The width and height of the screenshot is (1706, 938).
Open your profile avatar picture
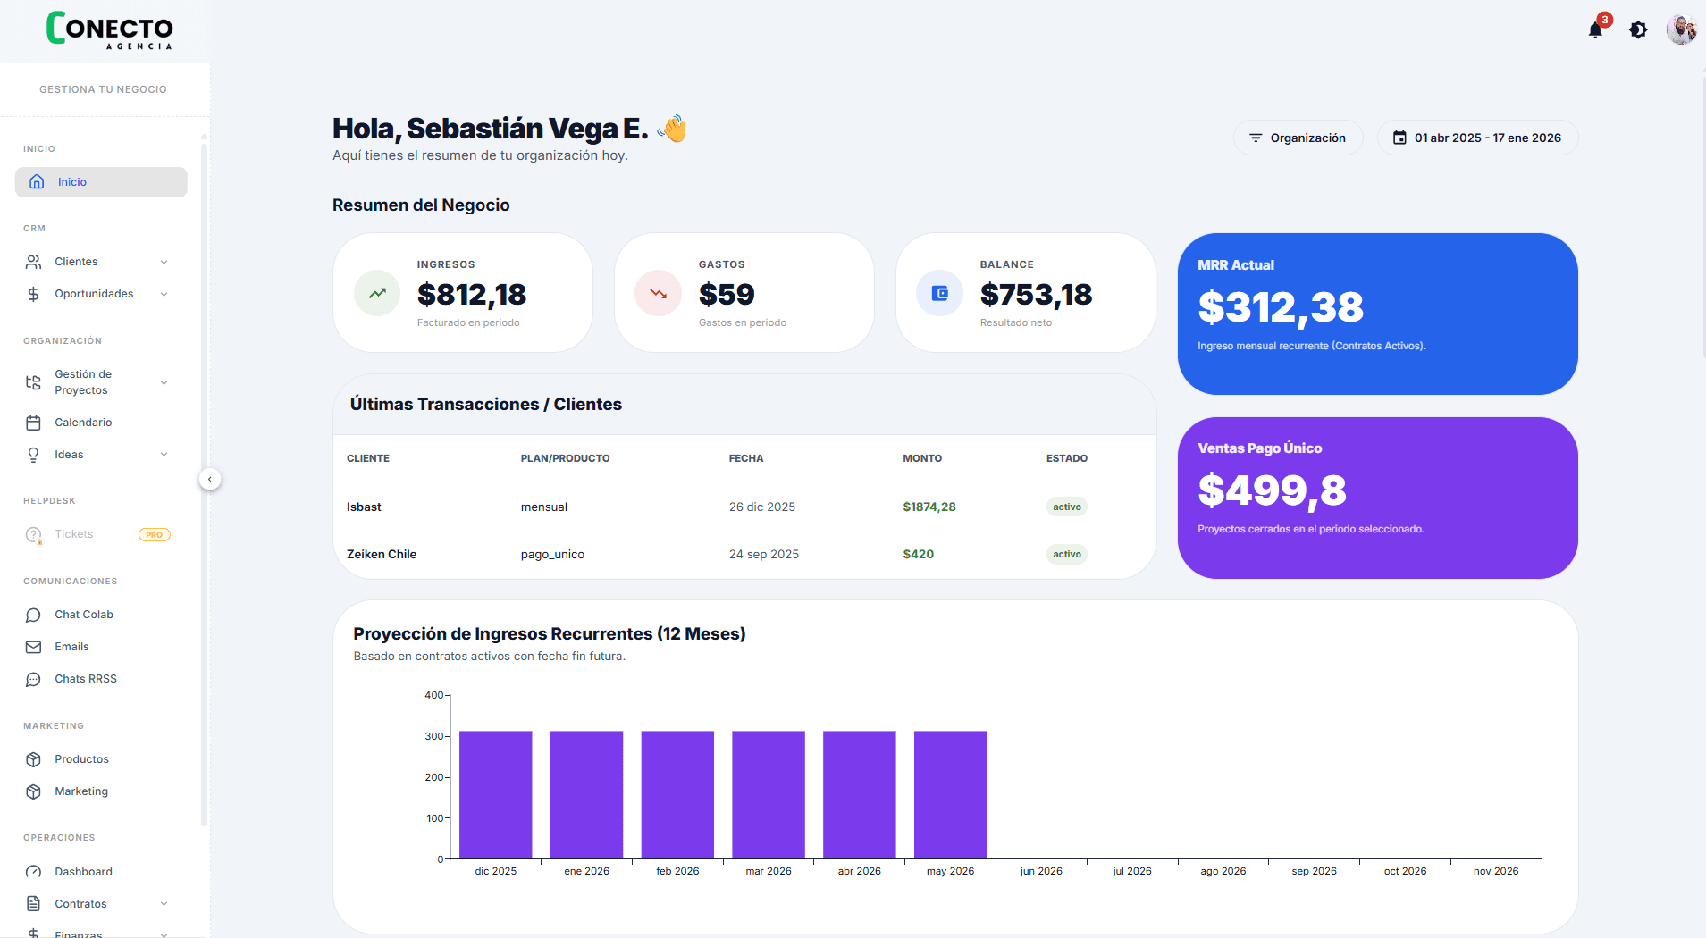(x=1683, y=29)
